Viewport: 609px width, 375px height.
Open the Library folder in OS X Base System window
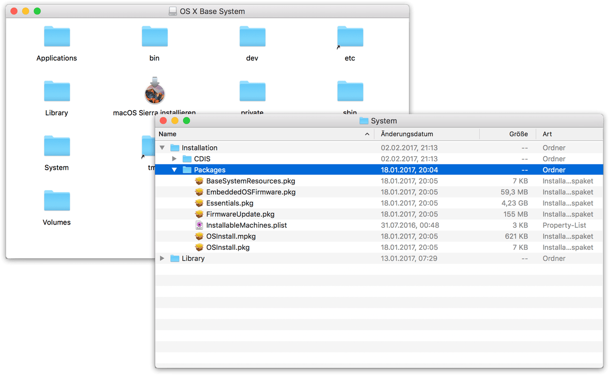[57, 91]
